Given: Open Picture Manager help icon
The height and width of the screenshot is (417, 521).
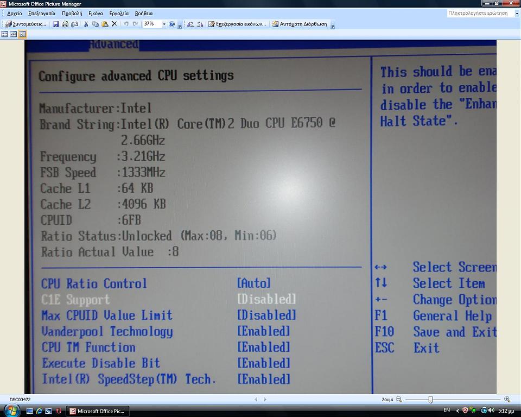Looking at the screenshot, I should (x=172, y=24).
